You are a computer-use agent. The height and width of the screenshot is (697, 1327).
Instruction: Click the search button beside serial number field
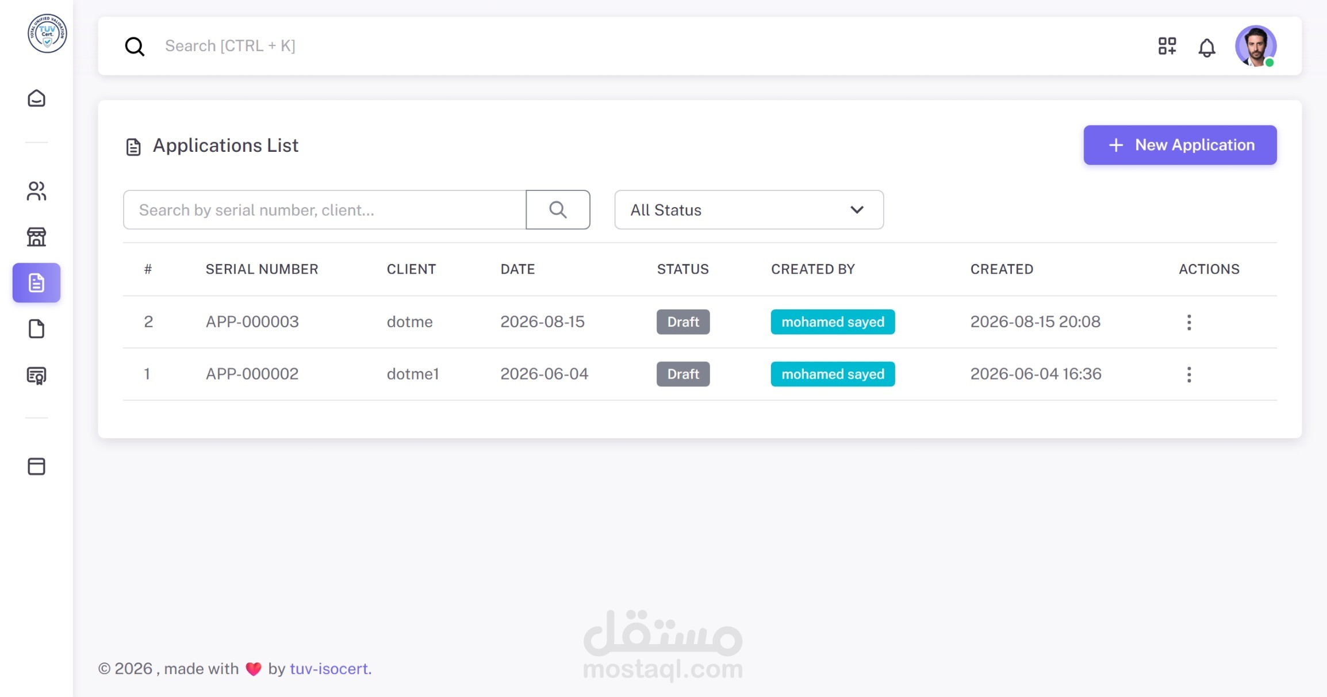558,210
